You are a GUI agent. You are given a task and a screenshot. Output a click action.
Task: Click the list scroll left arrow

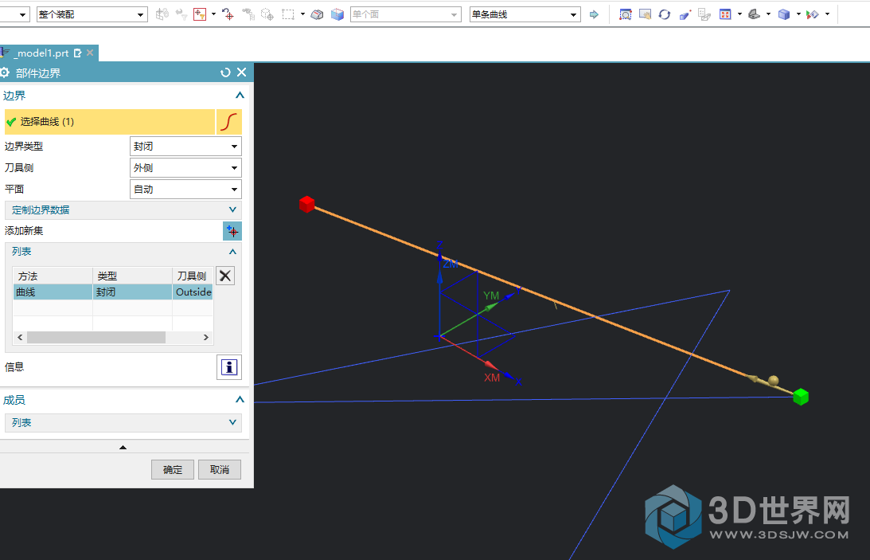[x=20, y=338]
